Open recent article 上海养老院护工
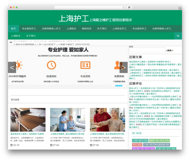190x161 pixels. (x=155, y=77)
